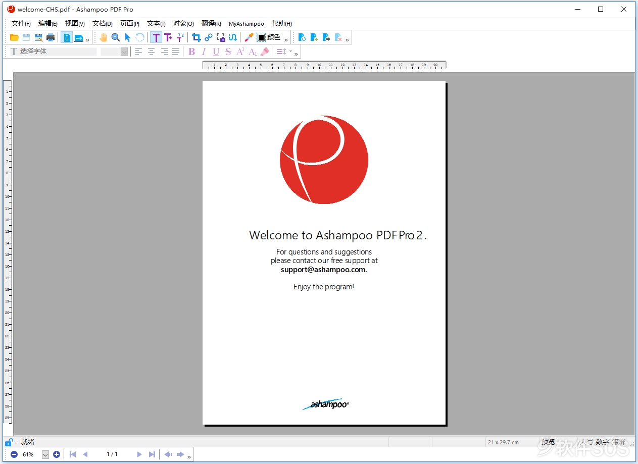Select the Crop tool

tap(197, 37)
